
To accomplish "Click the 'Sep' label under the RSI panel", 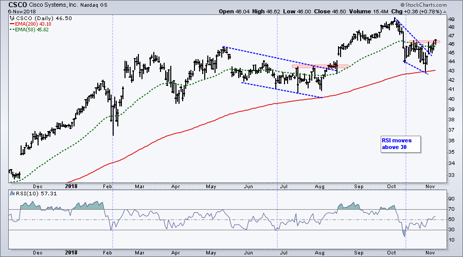I will point(359,252).
